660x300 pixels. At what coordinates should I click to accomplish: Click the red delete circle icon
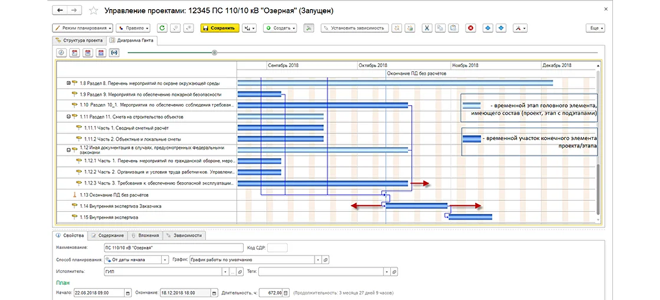point(470,28)
